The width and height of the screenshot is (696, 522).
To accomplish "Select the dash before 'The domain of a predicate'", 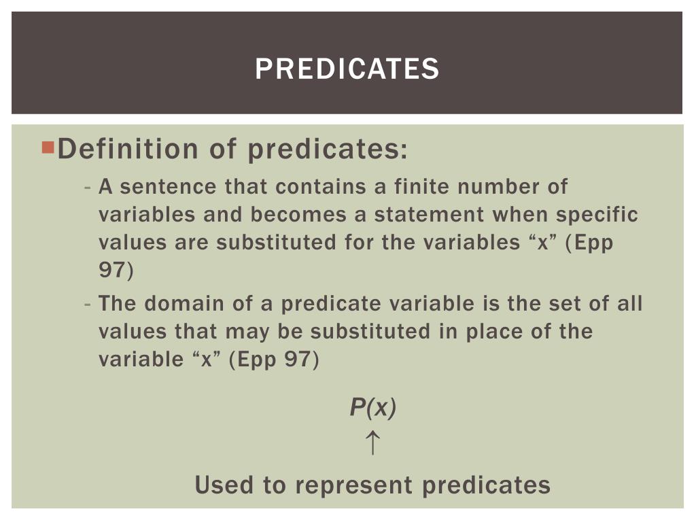I will coord(88,304).
